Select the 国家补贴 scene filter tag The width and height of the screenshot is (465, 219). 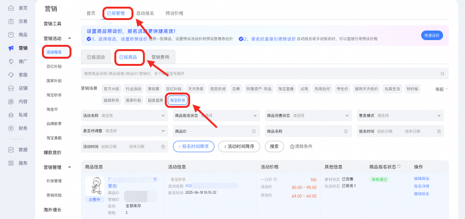(x=133, y=101)
